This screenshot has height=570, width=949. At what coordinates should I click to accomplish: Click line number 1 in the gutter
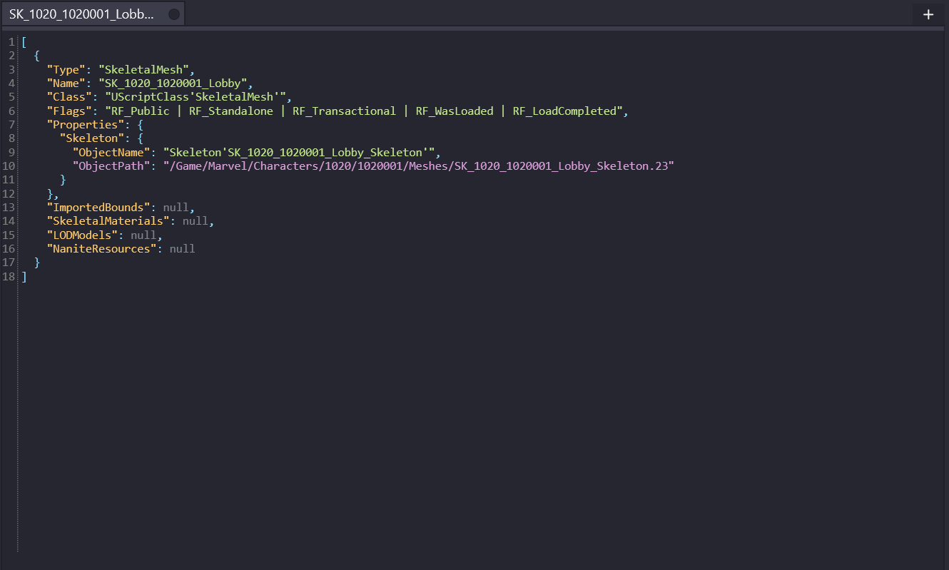point(12,41)
